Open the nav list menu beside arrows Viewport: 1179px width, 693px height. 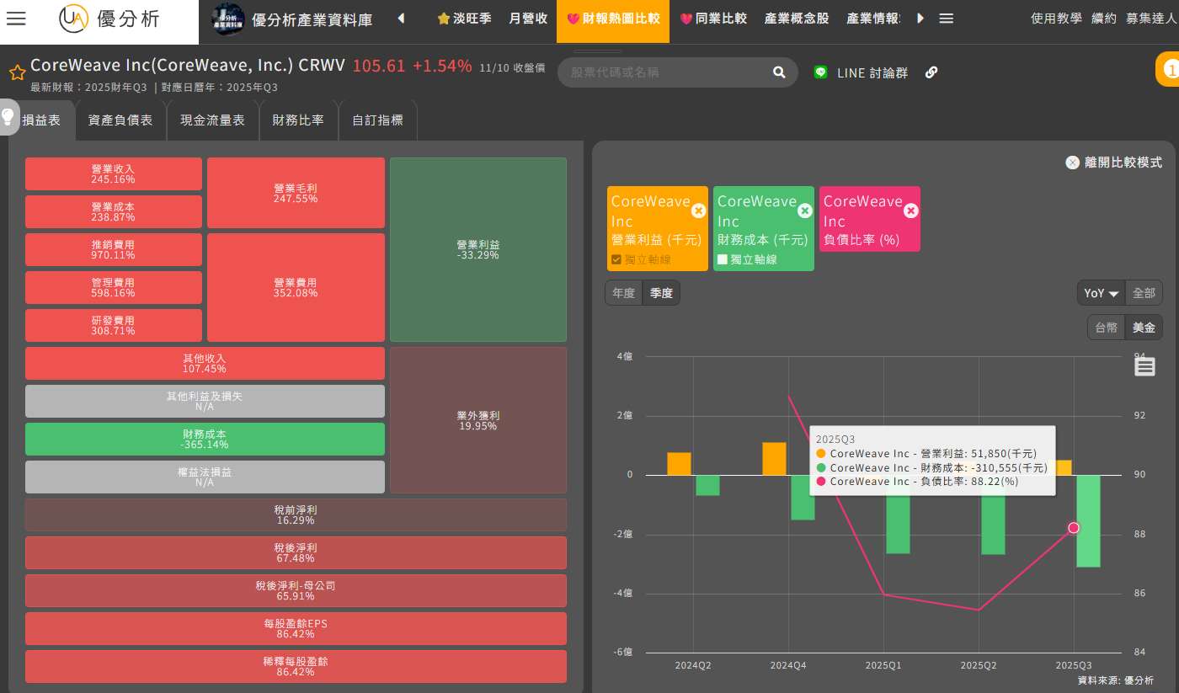pyautogui.click(x=946, y=19)
